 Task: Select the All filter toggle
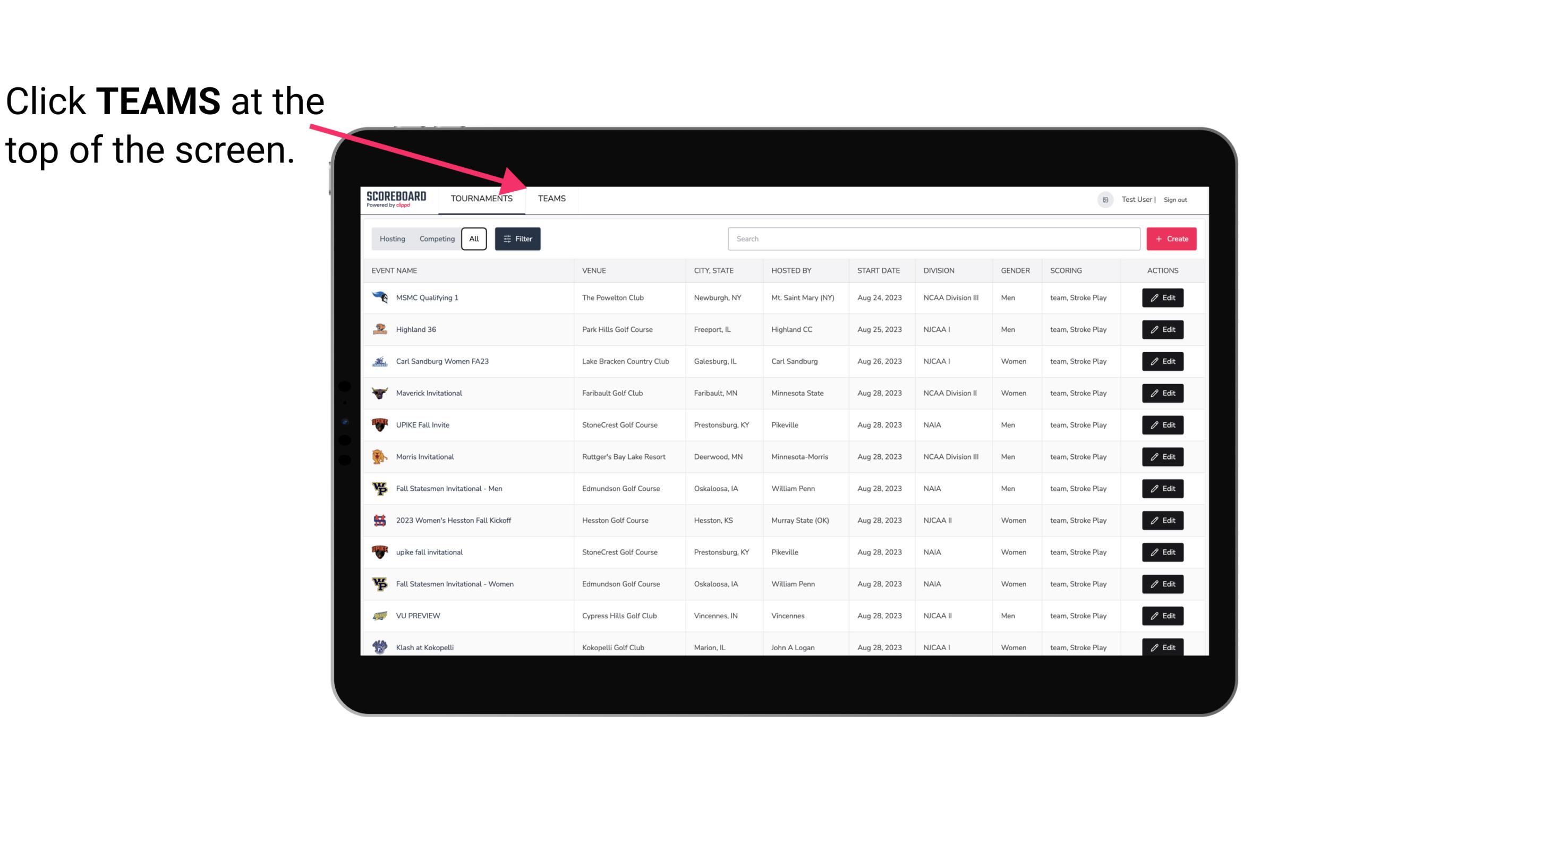click(473, 239)
